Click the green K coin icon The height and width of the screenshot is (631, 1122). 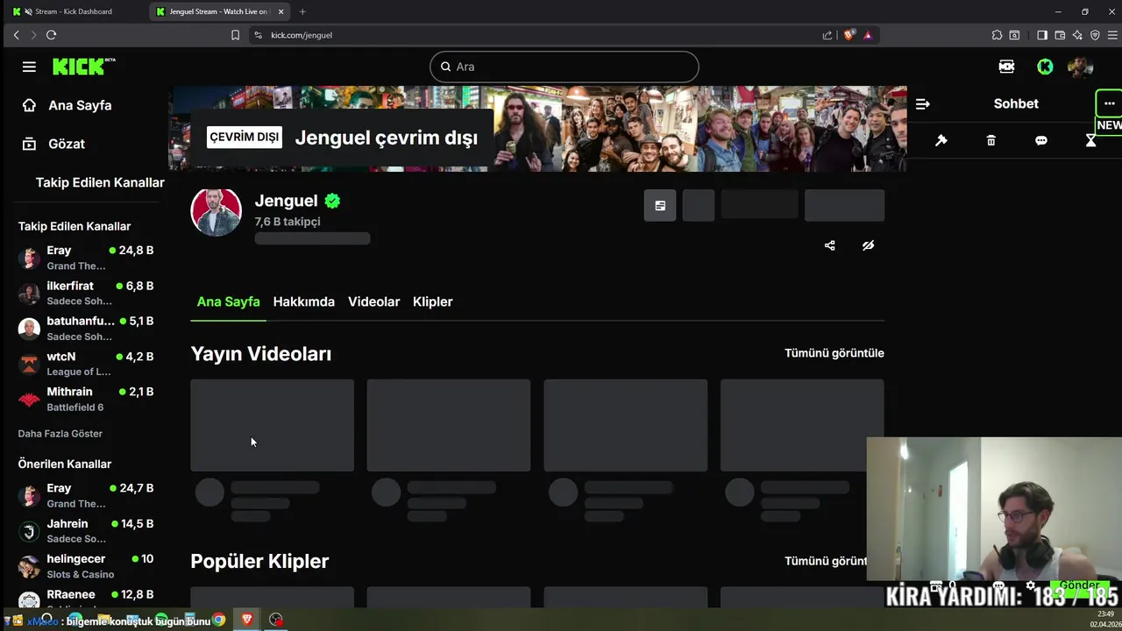[1045, 67]
